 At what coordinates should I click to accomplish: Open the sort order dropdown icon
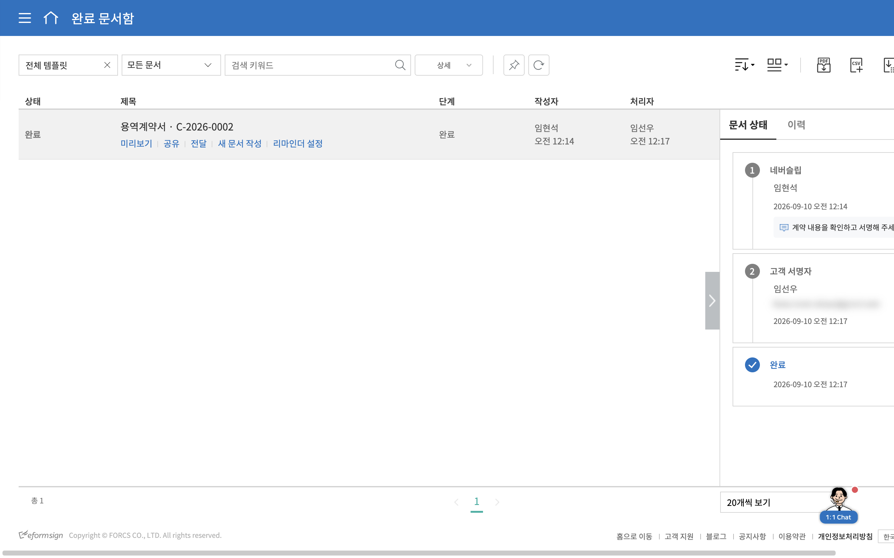(744, 65)
